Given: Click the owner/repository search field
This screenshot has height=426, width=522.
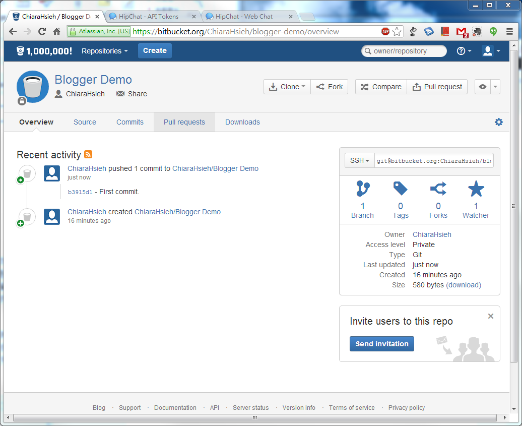Looking at the screenshot, I should (x=404, y=51).
